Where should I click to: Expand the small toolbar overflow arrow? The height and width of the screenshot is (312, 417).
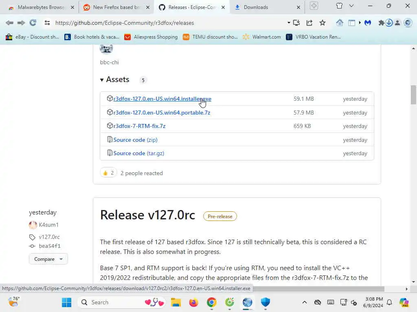(360, 23)
